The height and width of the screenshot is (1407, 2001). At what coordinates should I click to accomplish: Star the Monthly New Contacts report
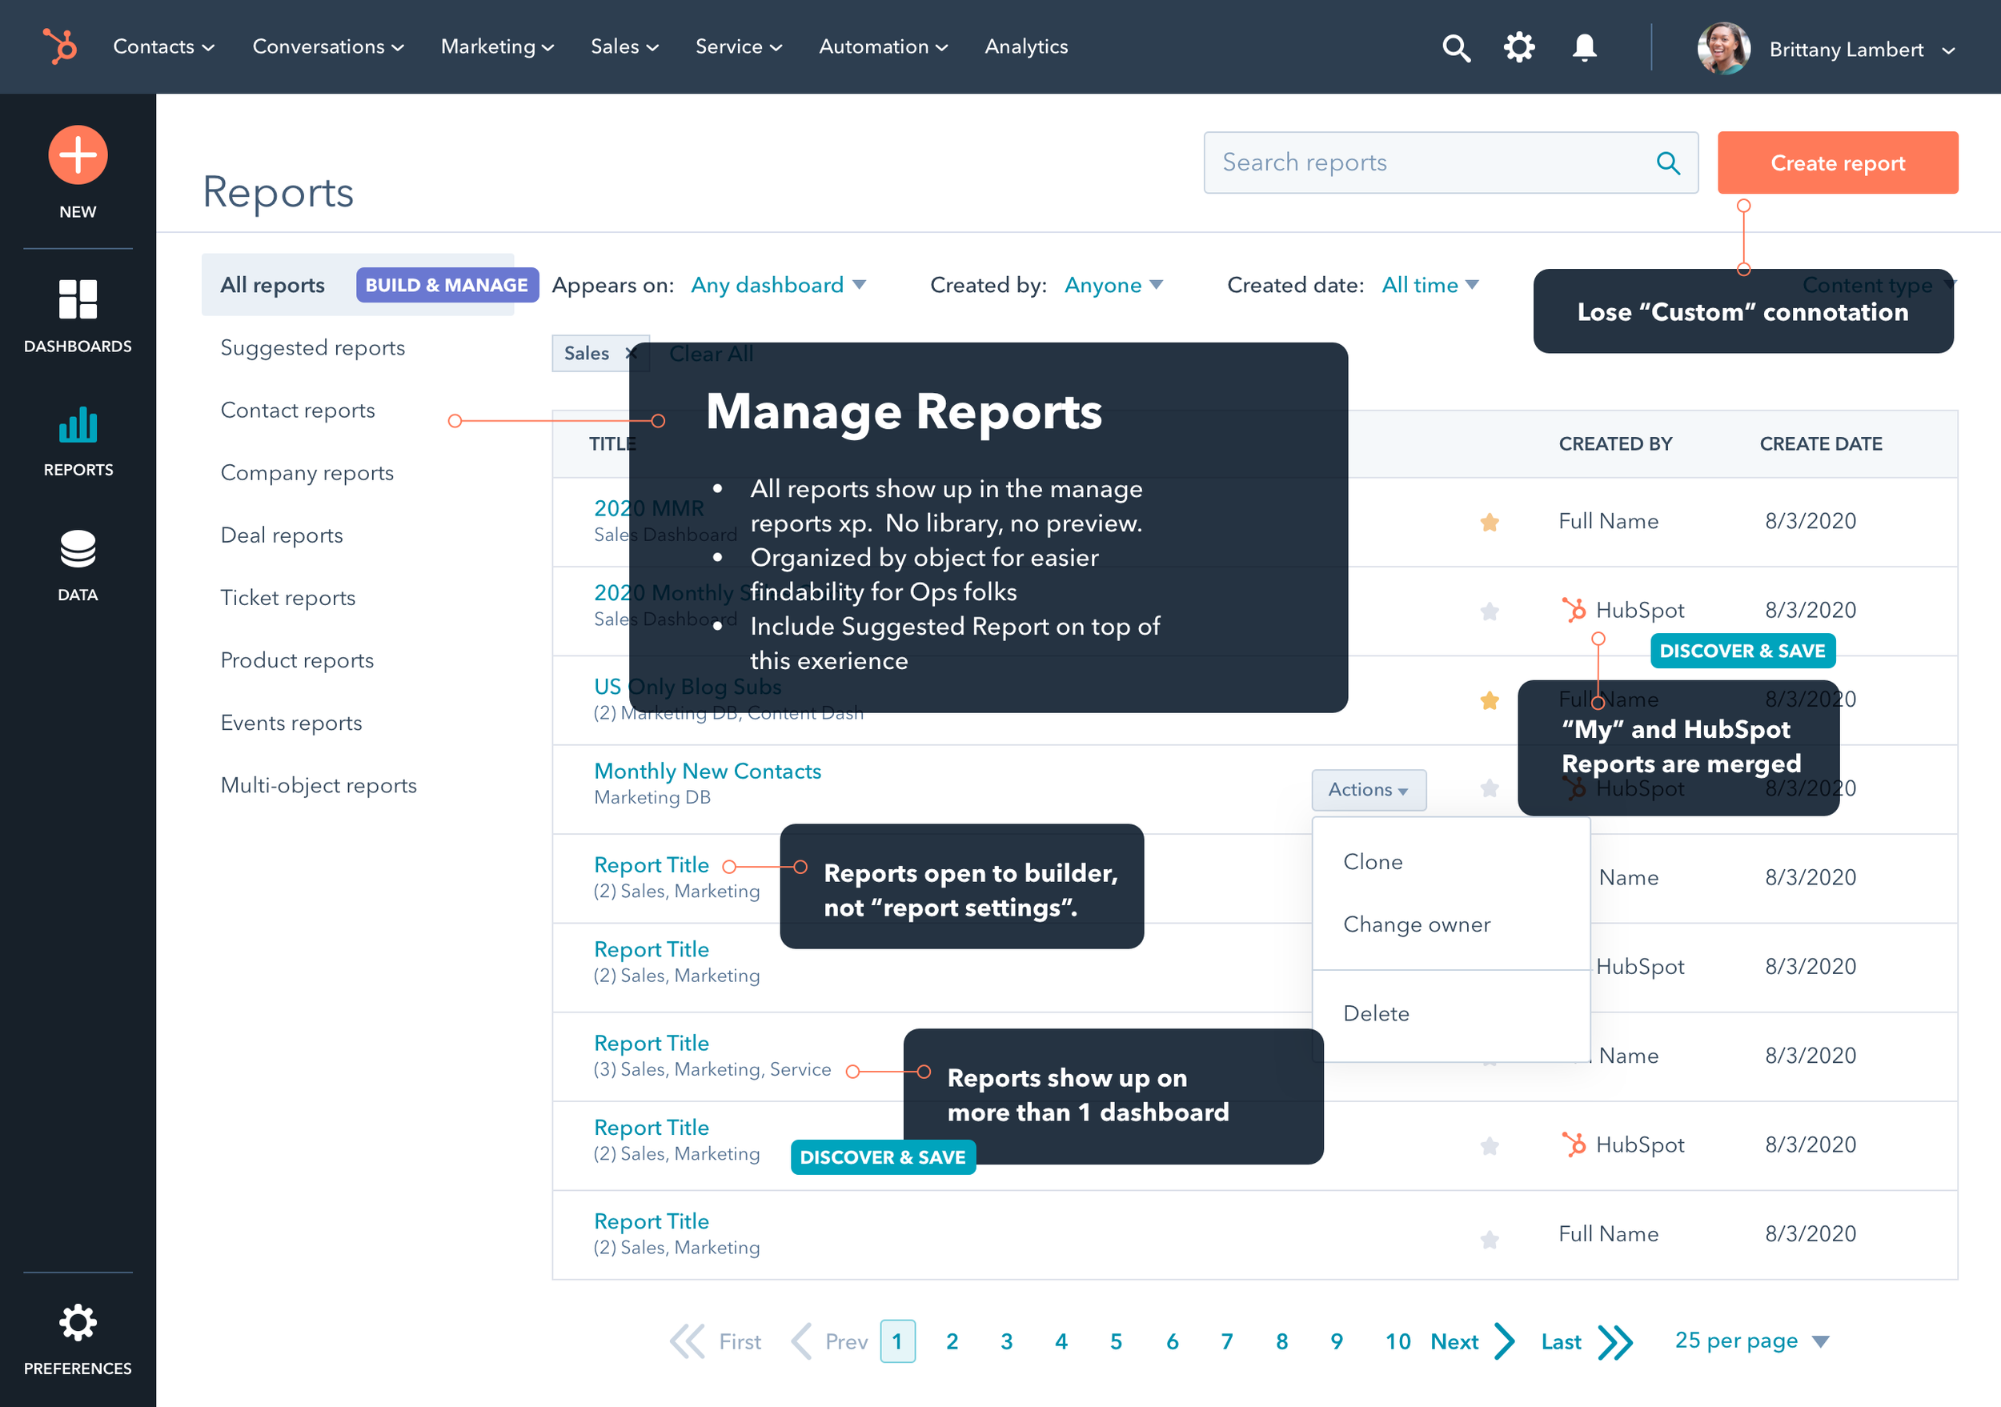click(1489, 788)
